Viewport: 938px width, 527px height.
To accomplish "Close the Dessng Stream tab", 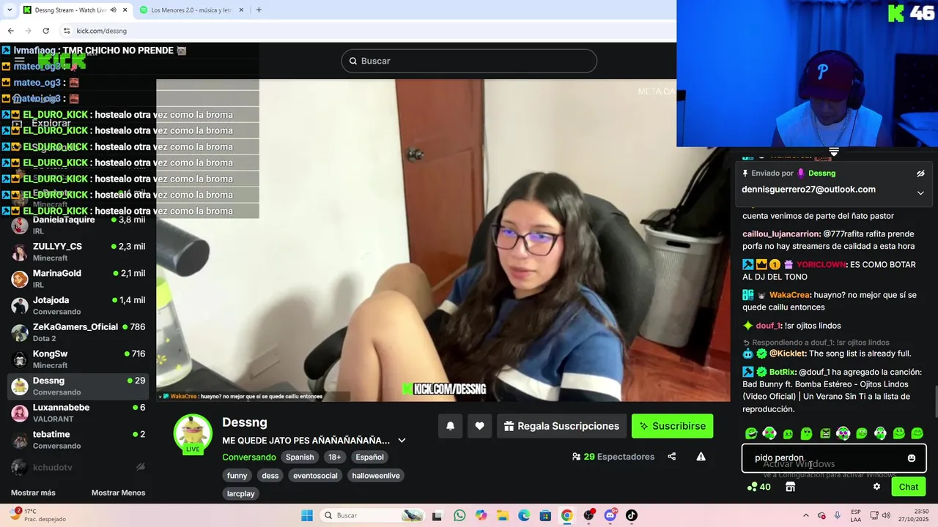I will point(125,10).
